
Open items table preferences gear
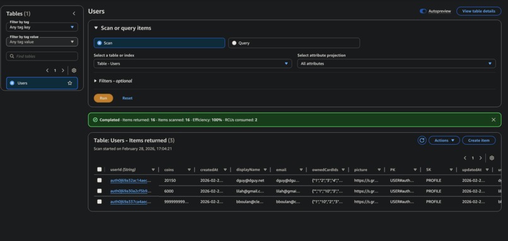click(492, 158)
